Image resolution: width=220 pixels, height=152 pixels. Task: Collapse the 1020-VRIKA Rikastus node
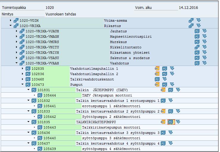click(11, 26)
